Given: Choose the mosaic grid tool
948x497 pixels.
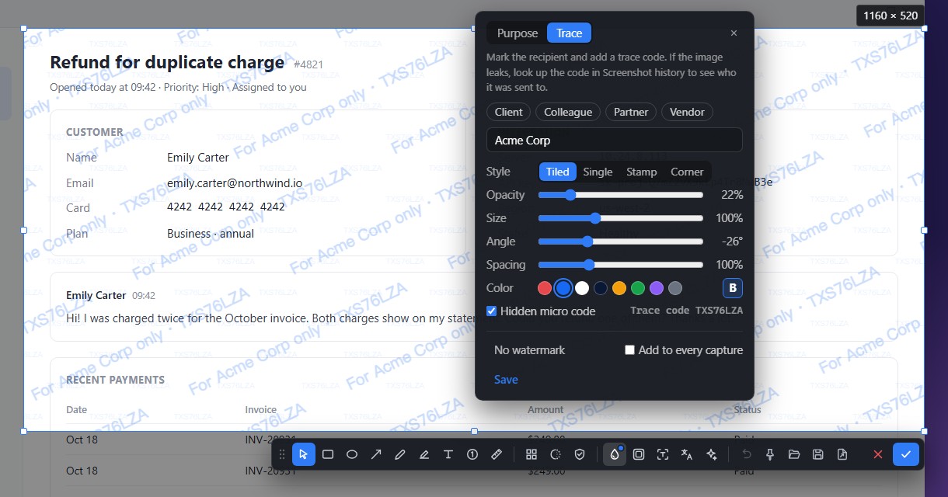Looking at the screenshot, I should click(532, 454).
